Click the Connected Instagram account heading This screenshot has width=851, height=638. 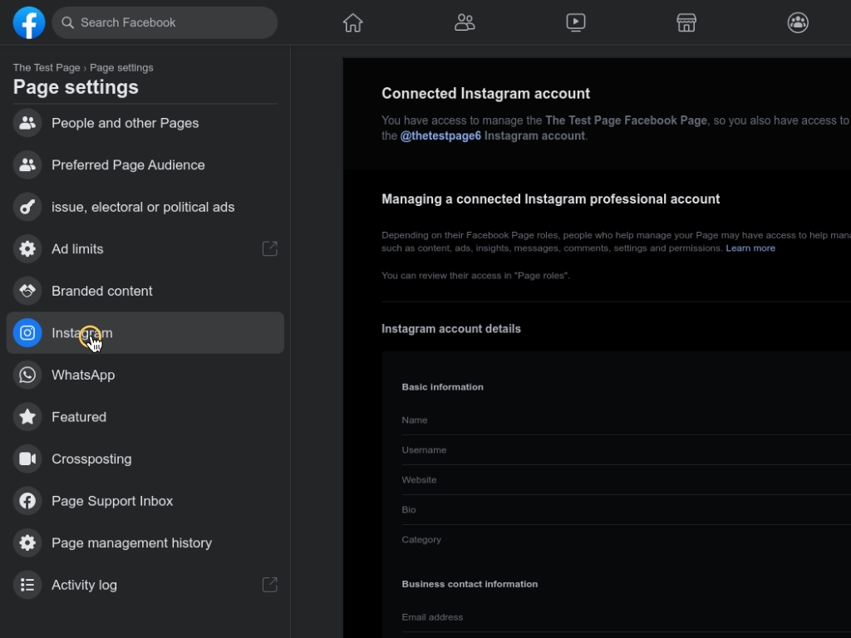tap(485, 93)
